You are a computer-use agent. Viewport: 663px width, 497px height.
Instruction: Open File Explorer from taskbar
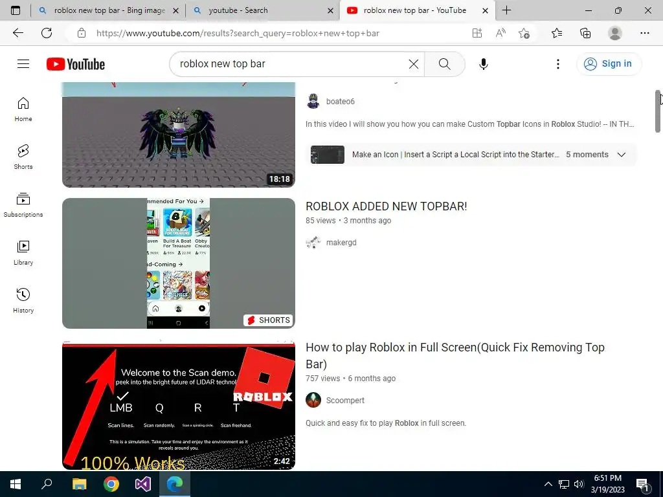[x=79, y=484]
